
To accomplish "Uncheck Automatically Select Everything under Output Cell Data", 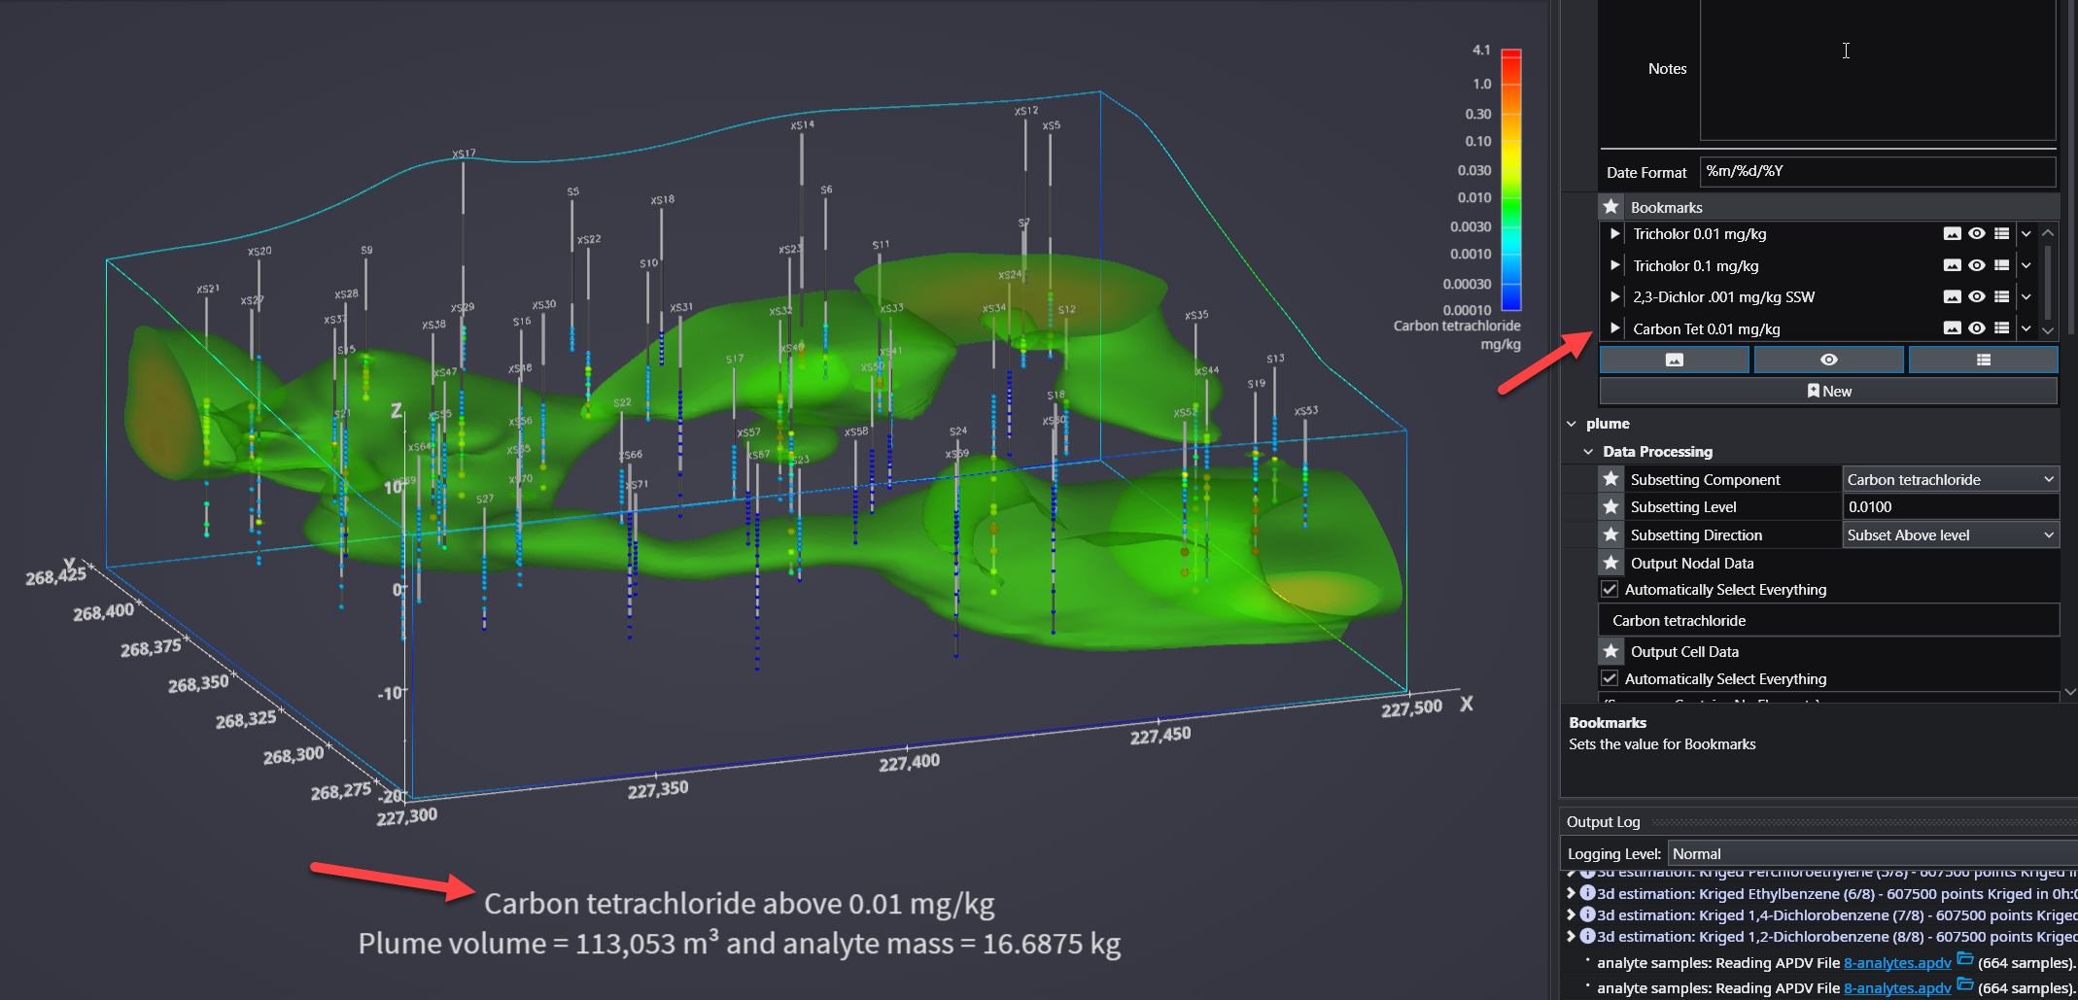I will (x=1610, y=679).
